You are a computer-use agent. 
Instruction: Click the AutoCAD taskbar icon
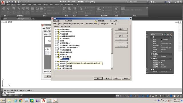tap(44, 100)
